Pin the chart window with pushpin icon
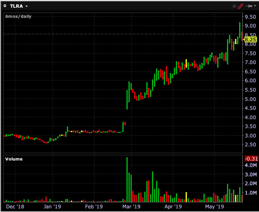This screenshot has width=259, height=212. click(x=249, y=6)
